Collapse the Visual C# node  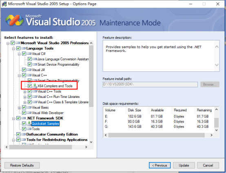[x=19, y=54]
